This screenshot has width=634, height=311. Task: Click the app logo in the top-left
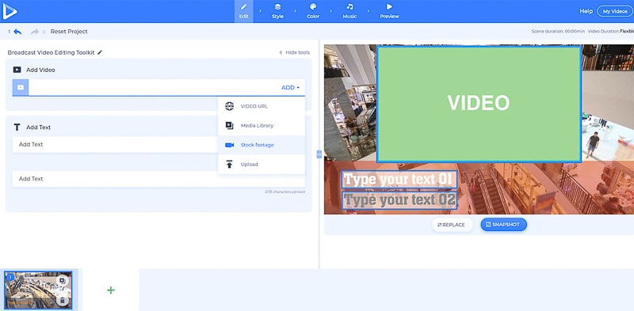(x=10, y=11)
